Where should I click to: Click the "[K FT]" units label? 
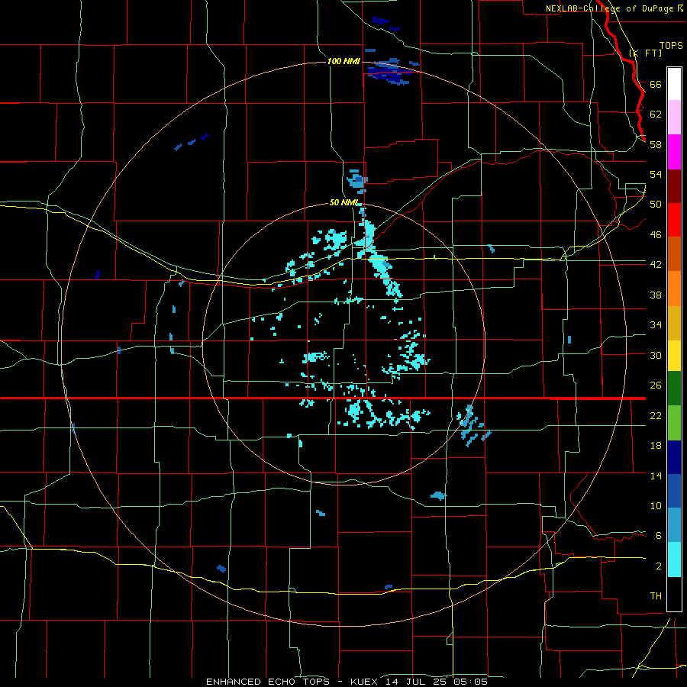pos(646,53)
